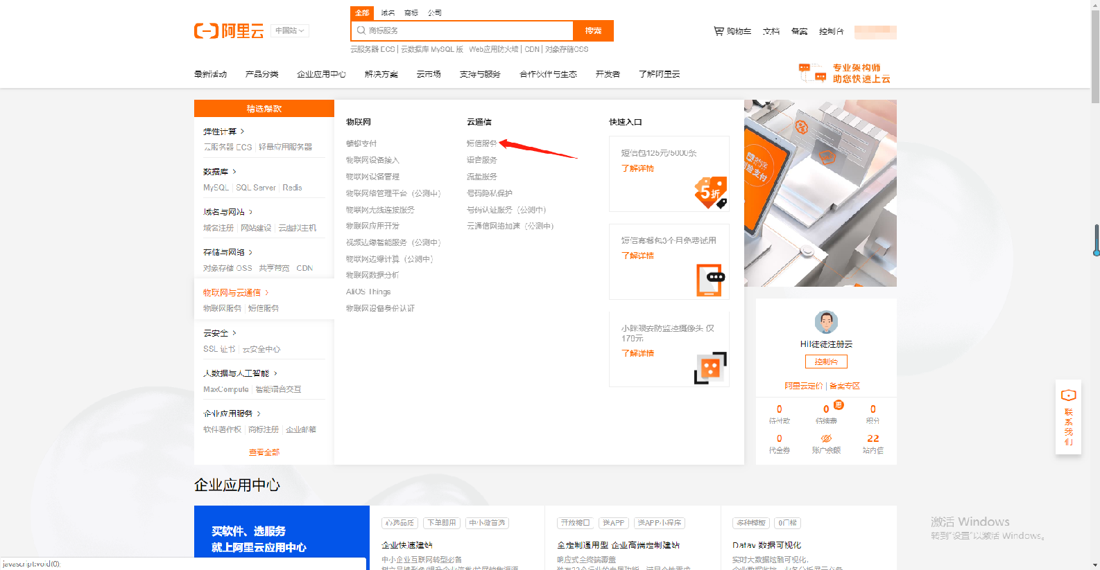The height and width of the screenshot is (570, 1100).
Task: Click the 5折 discount tag icon
Action: [711, 193]
